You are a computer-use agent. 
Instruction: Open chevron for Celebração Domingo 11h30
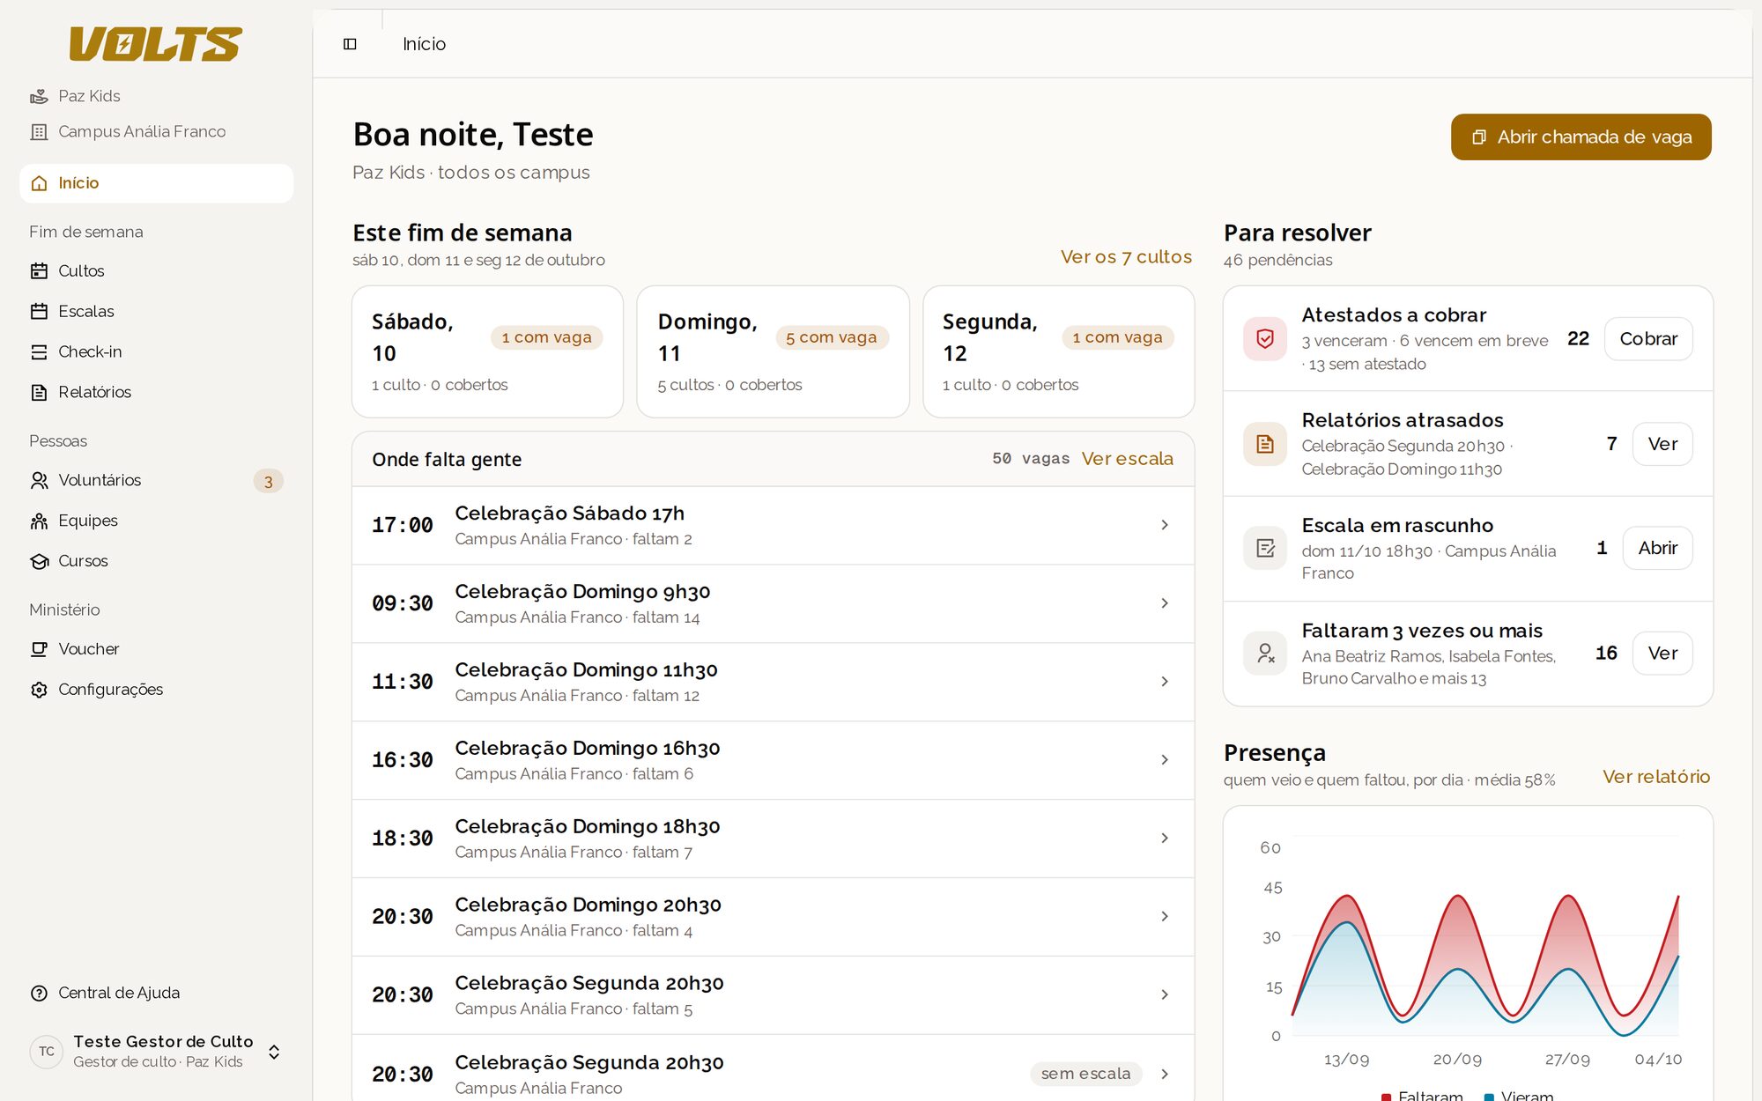pyautogui.click(x=1165, y=682)
